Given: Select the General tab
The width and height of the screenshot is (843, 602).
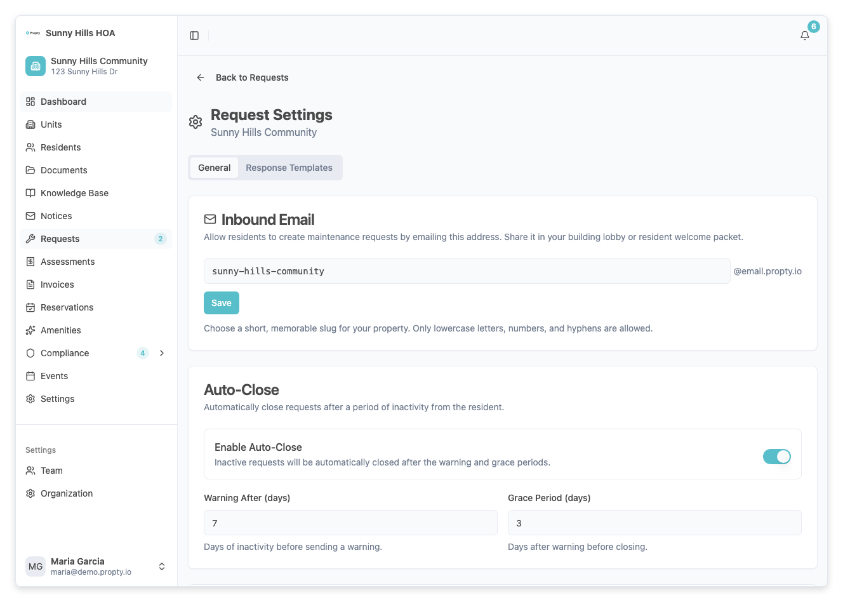Looking at the screenshot, I should (x=214, y=167).
